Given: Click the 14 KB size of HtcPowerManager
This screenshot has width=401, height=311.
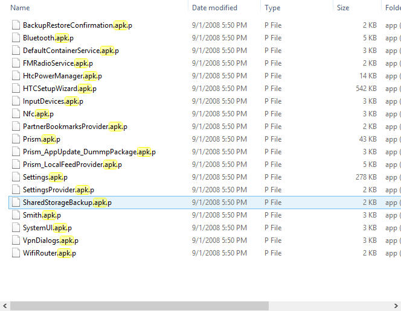Looking at the screenshot, I should [x=368, y=76].
